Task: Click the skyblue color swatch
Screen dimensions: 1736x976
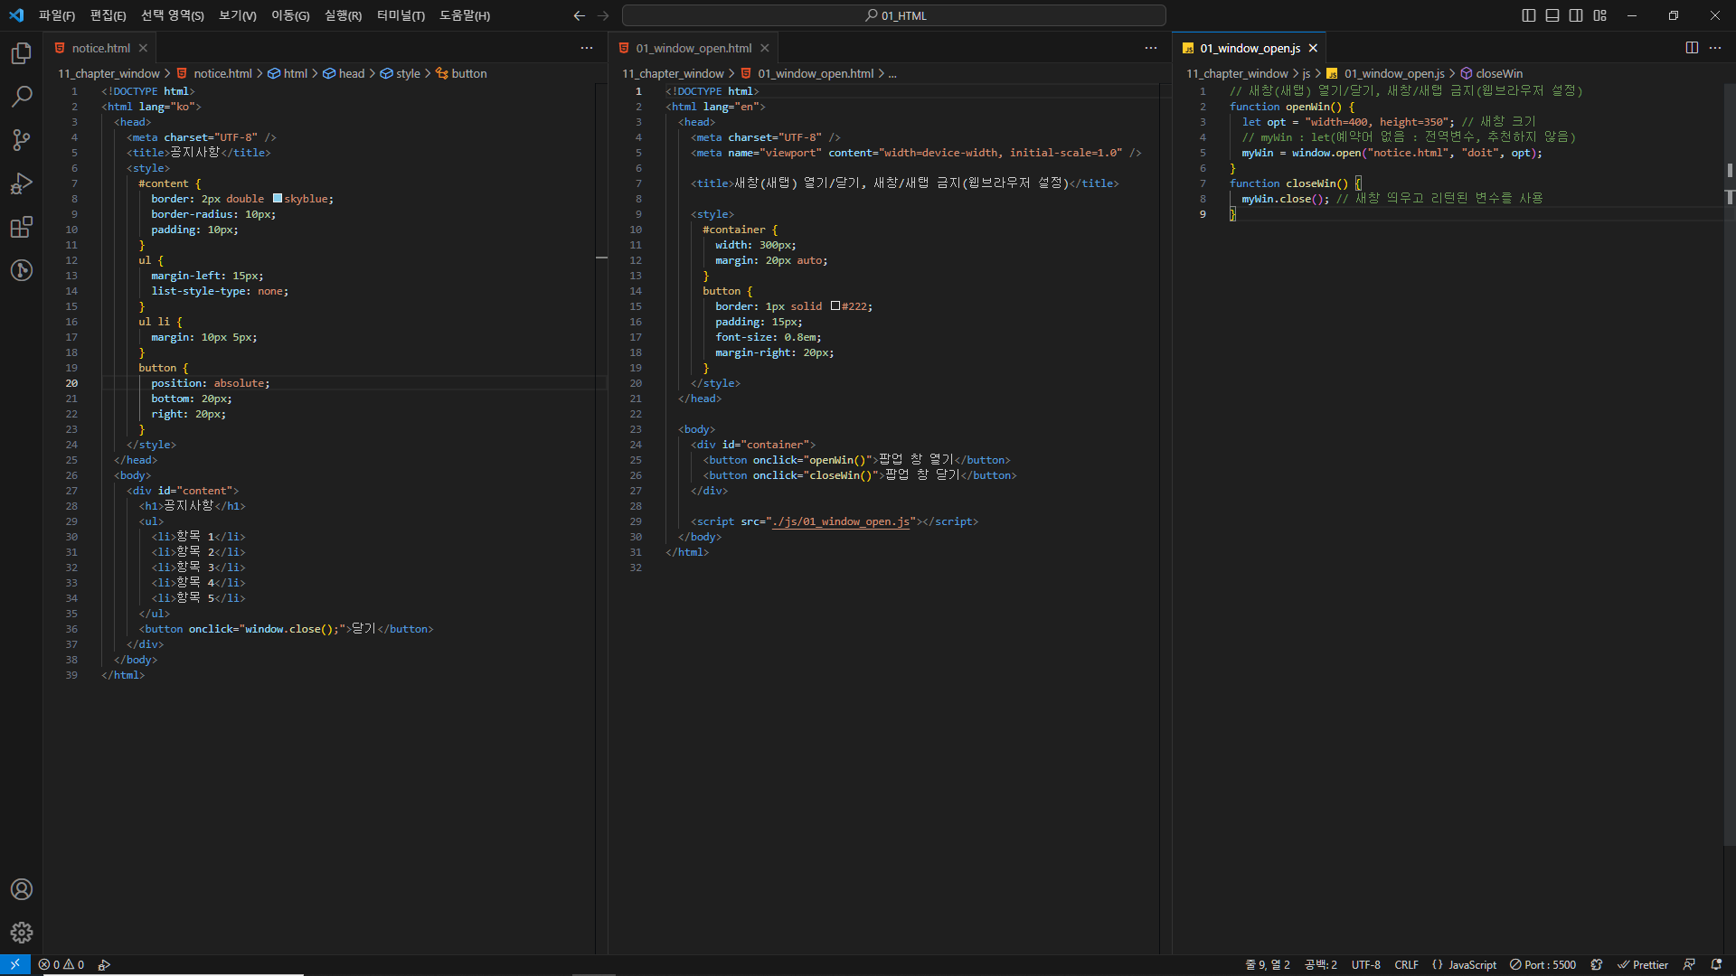Action: (x=278, y=199)
